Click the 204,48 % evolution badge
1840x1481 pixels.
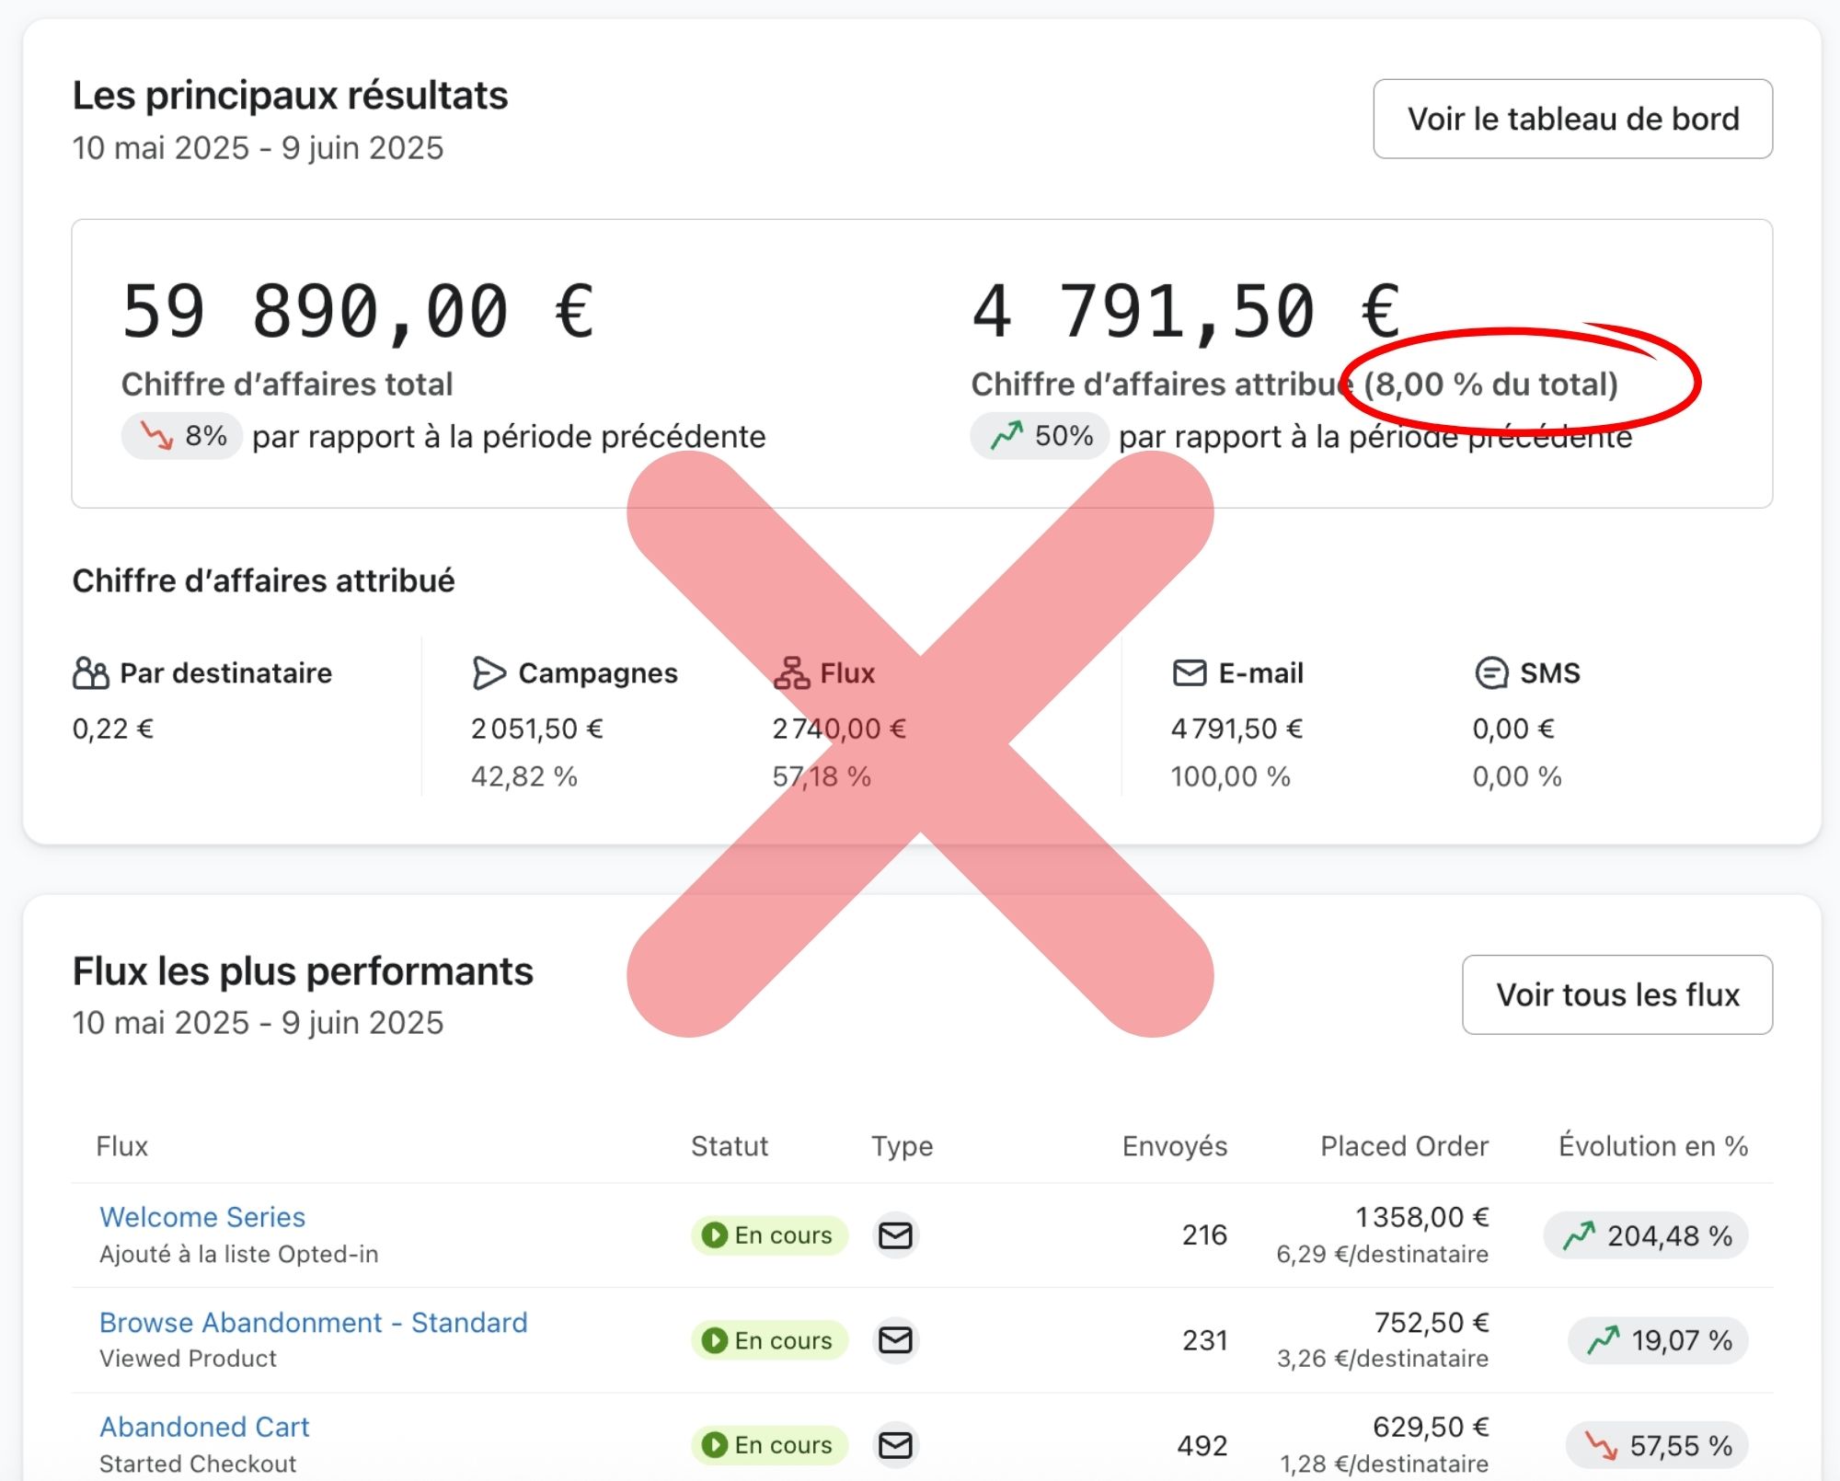[1646, 1235]
